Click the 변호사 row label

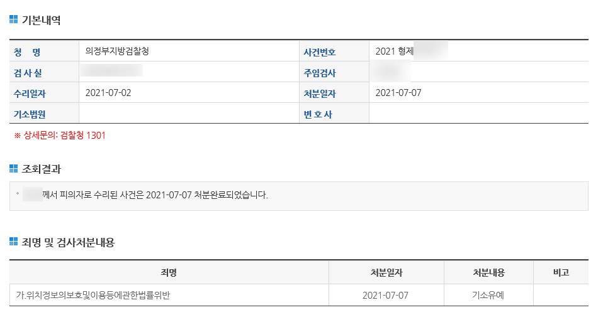pyautogui.click(x=318, y=114)
